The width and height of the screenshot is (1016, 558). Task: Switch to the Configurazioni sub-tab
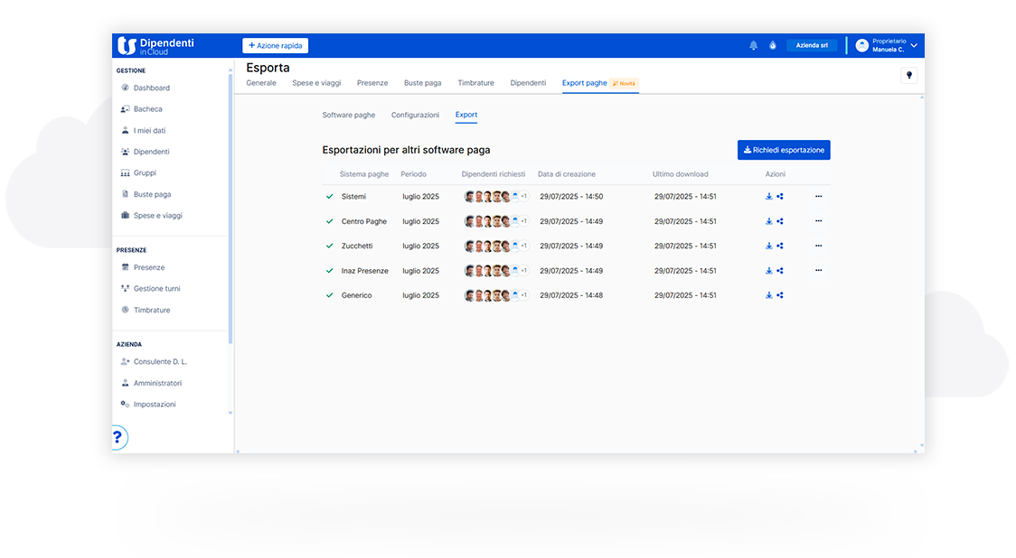tap(415, 116)
